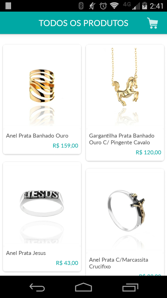Tap the Android home navigation icon
Image resolution: width=167 pixels, height=298 pixels.
pyautogui.click(x=83, y=287)
